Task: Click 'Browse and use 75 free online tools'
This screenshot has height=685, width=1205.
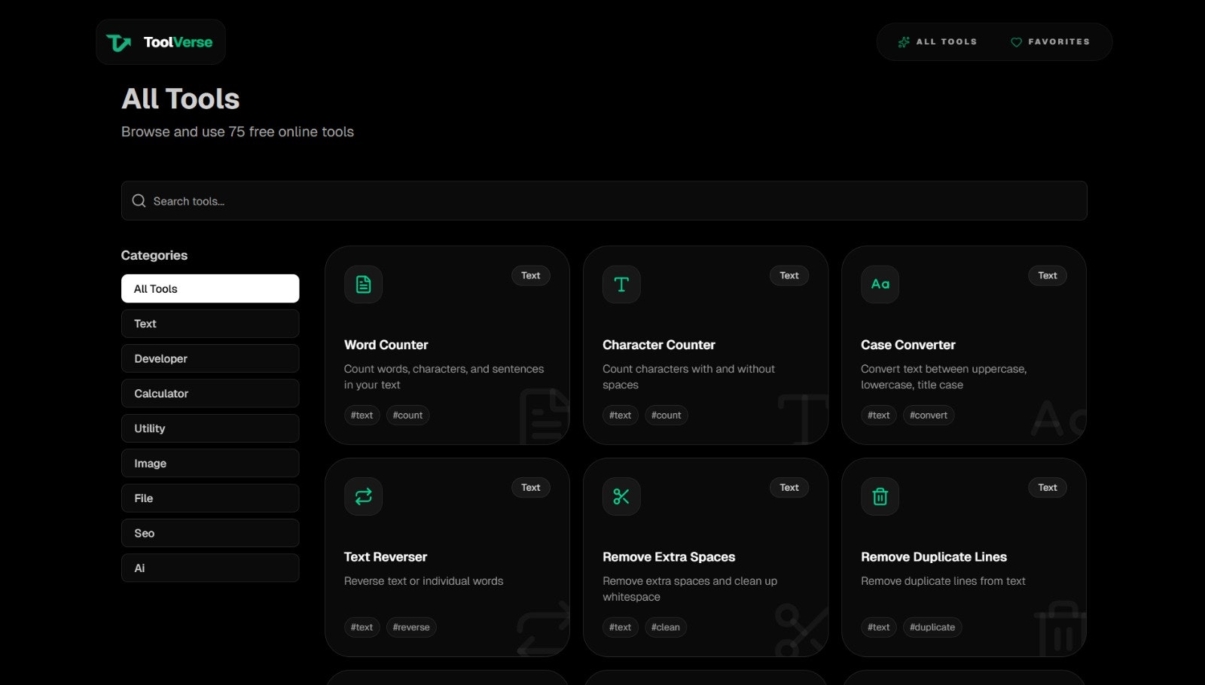Action: 237,132
